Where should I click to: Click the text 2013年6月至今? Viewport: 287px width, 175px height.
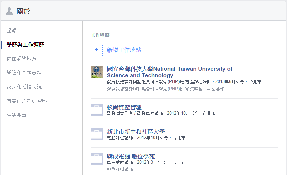(x=230, y=82)
